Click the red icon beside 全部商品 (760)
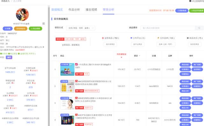The image size is (204, 126). 103,38
